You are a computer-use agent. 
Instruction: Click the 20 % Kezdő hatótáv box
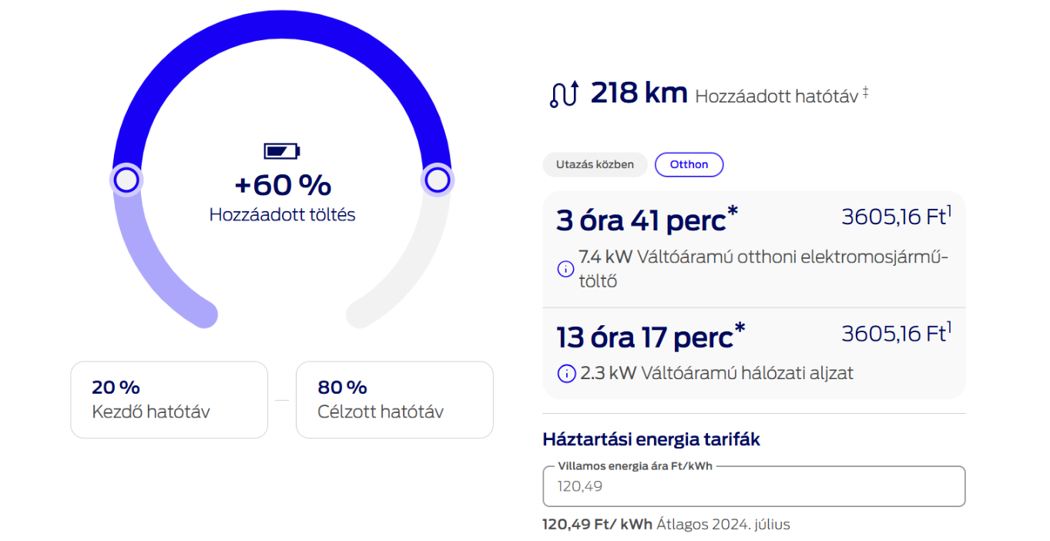(x=169, y=400)
